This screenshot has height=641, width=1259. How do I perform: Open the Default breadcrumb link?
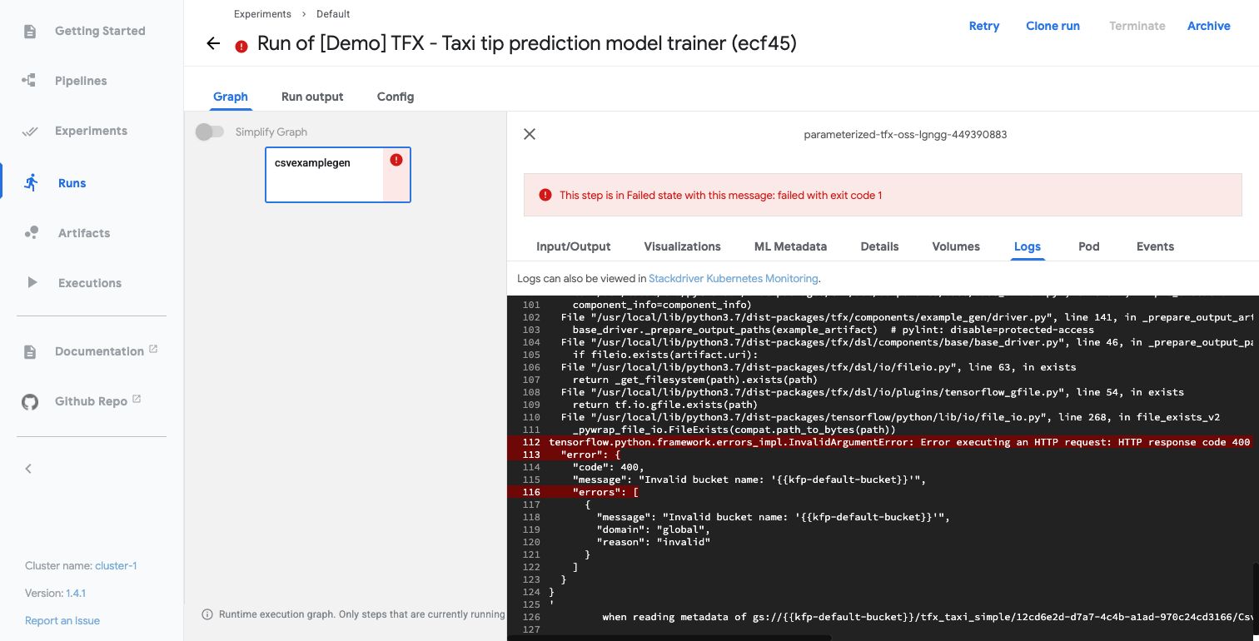click(x=333, y=14)
